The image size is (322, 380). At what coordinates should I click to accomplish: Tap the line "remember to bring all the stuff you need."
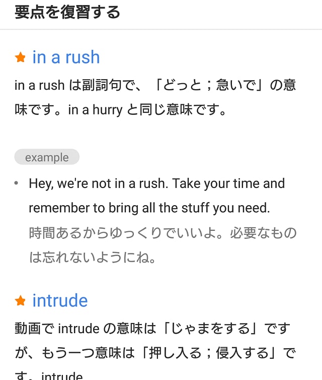pyautogui.click(x=149, y=208)
